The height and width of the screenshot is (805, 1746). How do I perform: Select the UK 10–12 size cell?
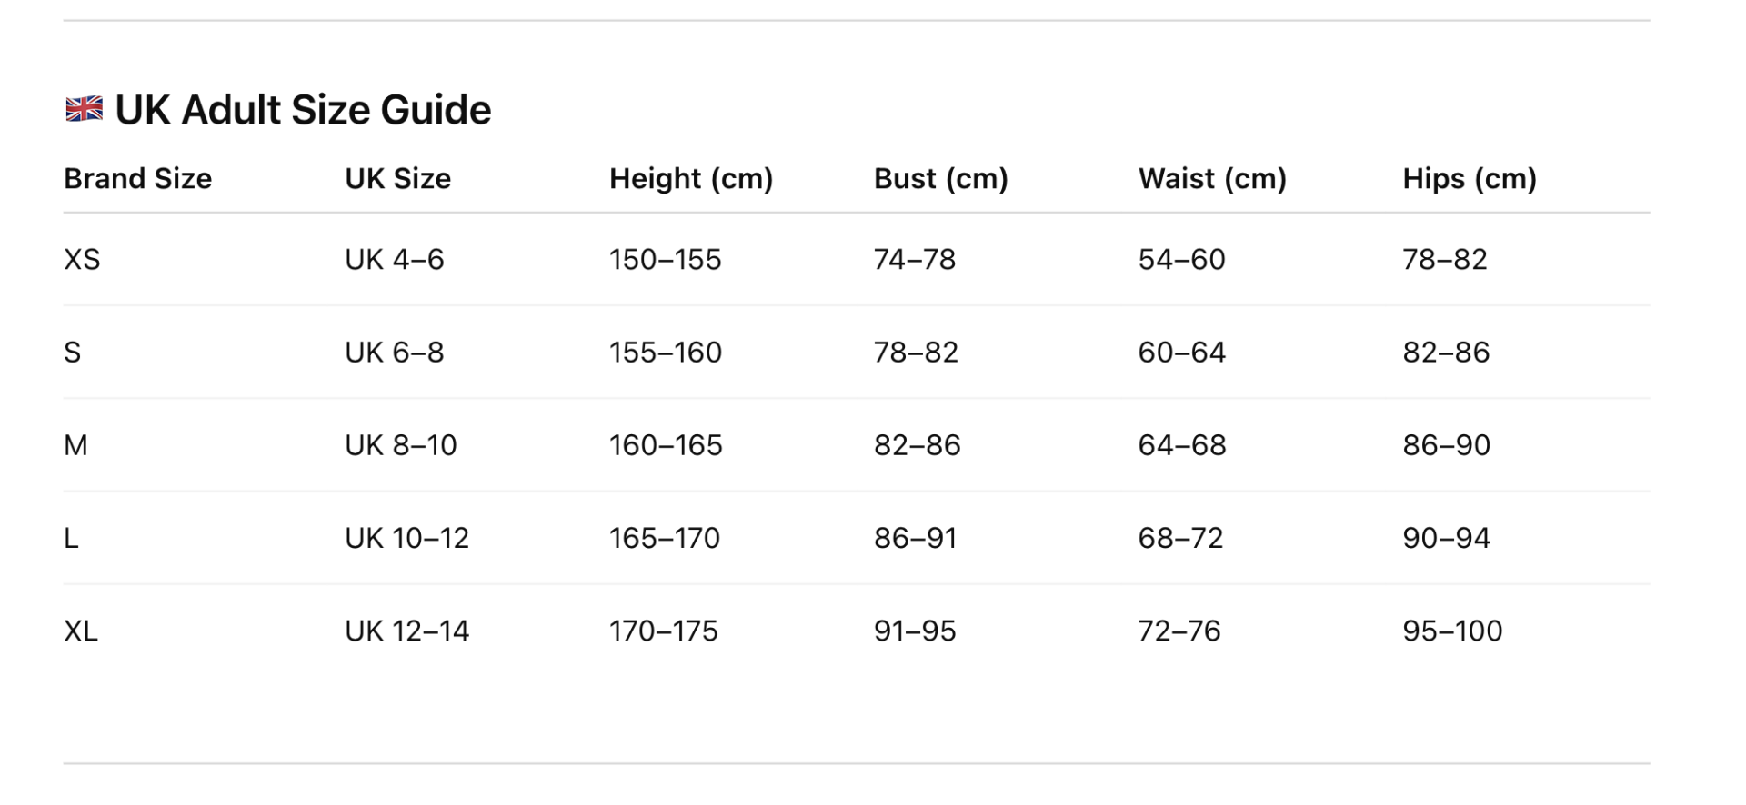tap(406, 538)
